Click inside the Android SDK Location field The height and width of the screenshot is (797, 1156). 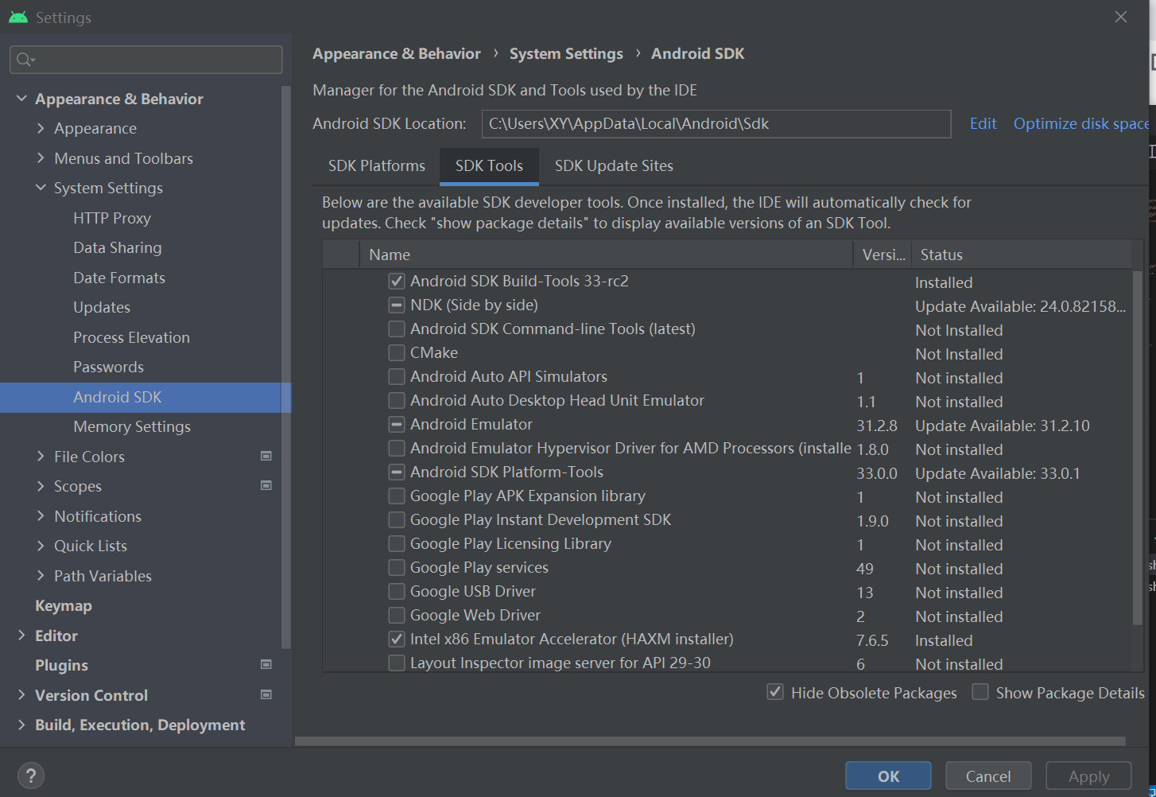(x=716, y=123)
